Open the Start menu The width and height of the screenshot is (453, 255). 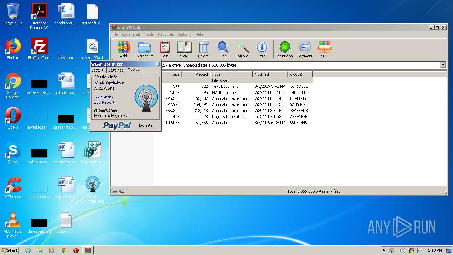pyautogui.click(x=10, y=250)
